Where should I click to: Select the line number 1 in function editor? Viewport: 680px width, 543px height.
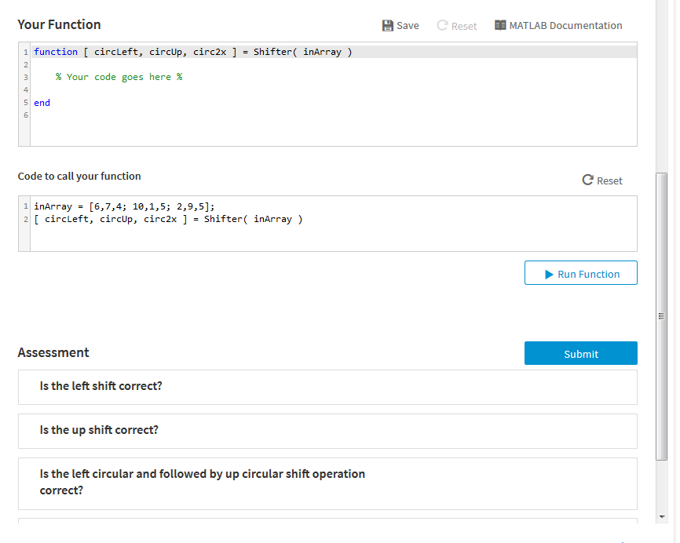pos(25,52)
